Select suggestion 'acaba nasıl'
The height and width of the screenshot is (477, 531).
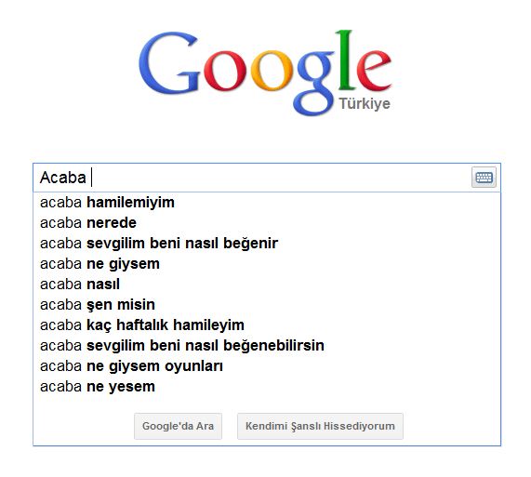267,285
